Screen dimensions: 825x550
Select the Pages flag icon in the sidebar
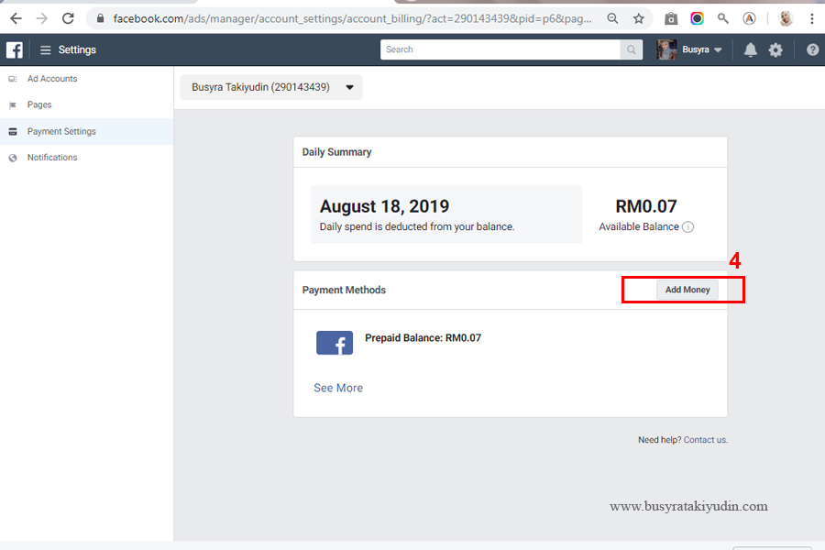(x=13, y=104)
